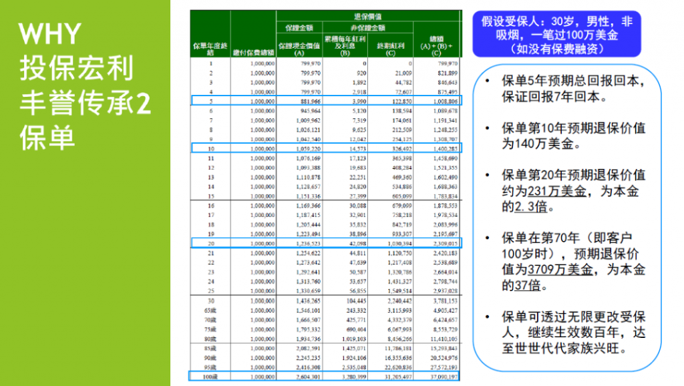
Task: Click the '100歲' row label
Action: 210,377
